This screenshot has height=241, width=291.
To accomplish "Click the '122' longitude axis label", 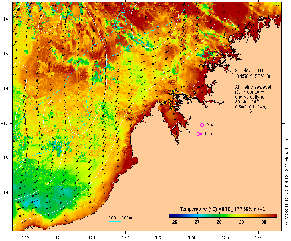I will pyautogui.click(x=126, y=237).
